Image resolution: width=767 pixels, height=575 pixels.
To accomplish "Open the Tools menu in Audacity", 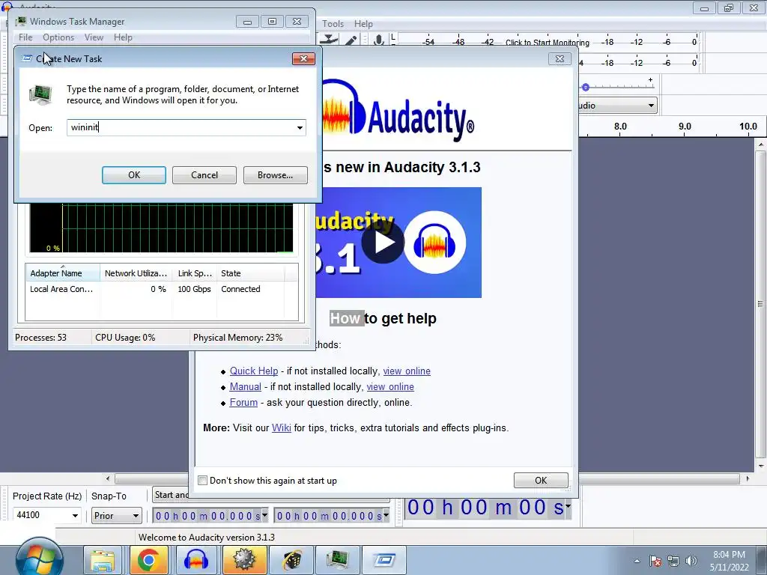I will tap(333, 23).
